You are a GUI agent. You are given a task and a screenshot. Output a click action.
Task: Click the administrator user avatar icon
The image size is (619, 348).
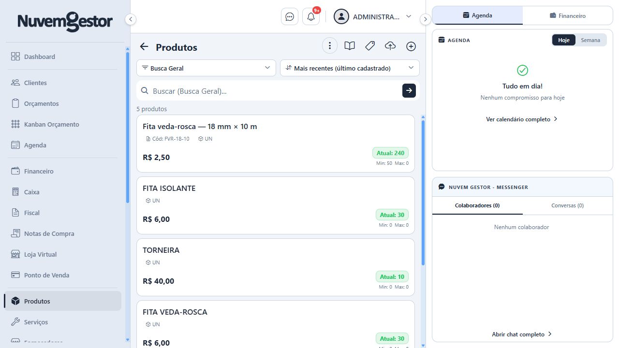pos(341,16)
